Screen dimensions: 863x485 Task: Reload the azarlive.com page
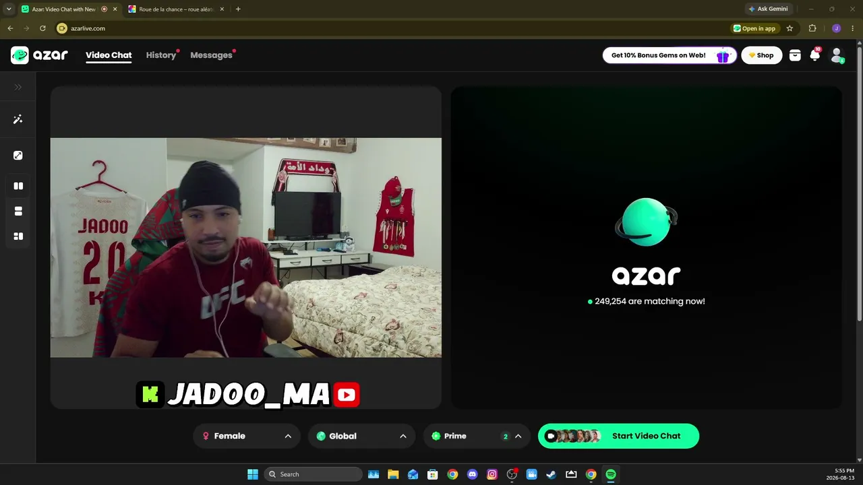pyautogui.click(x=42, y=28)
